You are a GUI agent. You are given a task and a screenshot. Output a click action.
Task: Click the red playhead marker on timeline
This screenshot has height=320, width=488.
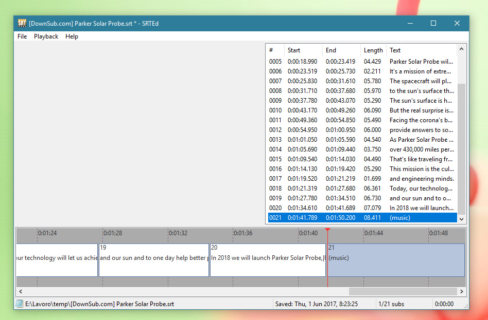[x=327, y=231]
